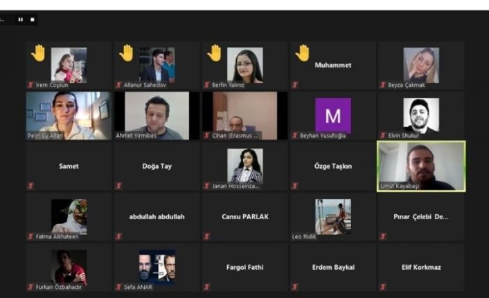Viewport: 489px width, 298px height.
Task: Click muted mic icon beside Sefa ANAR
Action: coord(118,287)
